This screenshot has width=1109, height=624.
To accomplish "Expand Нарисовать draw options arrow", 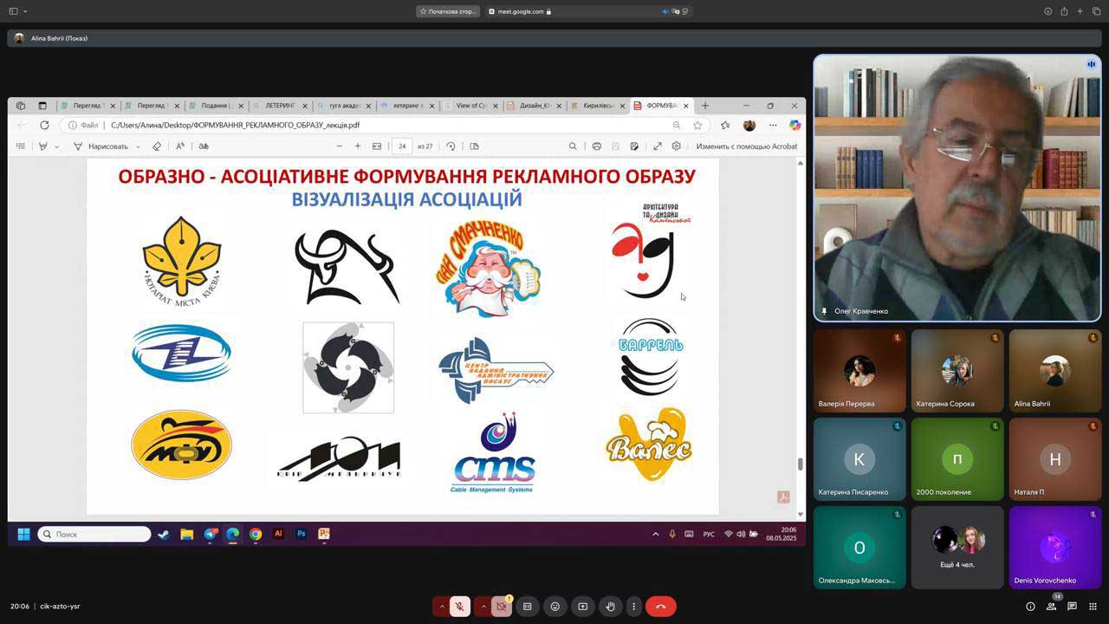I will 138,146.
